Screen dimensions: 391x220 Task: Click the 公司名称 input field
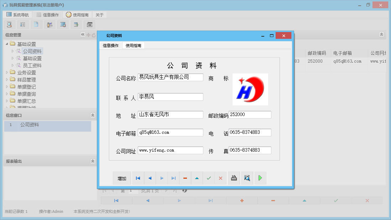tap(170, 77)
